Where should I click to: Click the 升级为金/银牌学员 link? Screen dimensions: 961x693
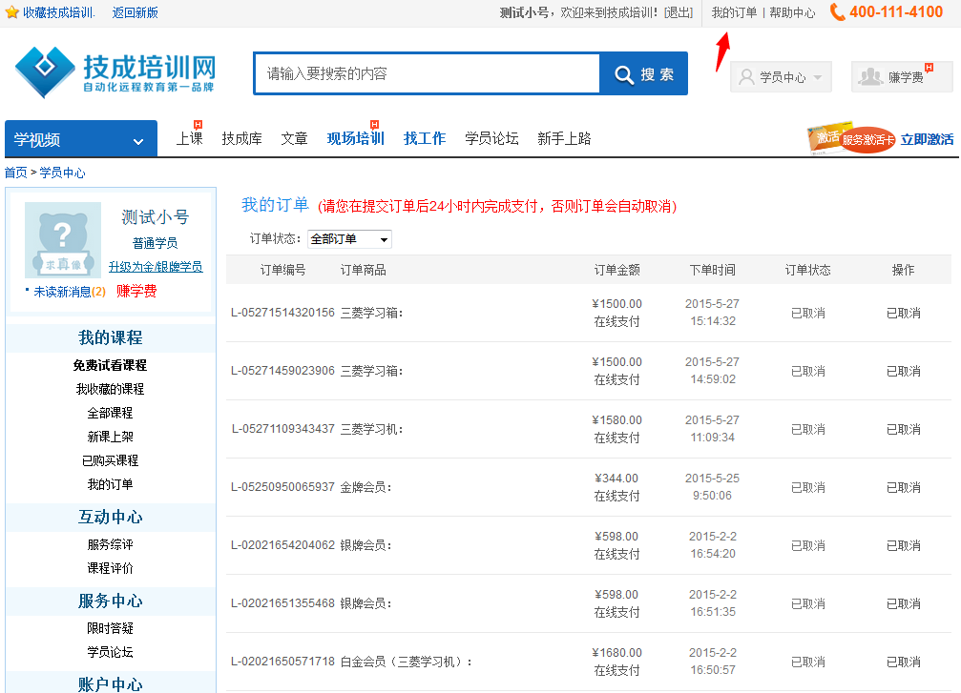point(156,267)
